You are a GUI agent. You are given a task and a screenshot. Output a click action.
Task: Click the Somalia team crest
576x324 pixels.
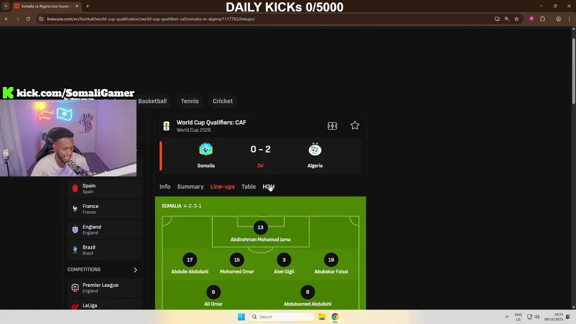pyautogui.click(x=206, y=149)
